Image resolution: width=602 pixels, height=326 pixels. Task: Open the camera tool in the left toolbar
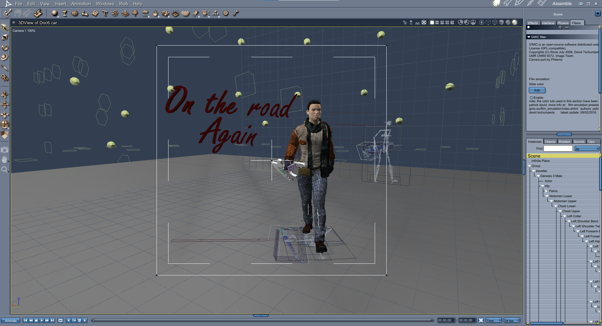[x=4, y=150]
